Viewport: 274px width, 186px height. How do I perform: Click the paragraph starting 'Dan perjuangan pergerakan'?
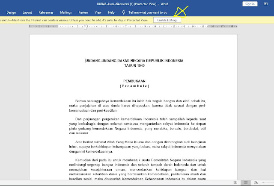pos(137,126)
